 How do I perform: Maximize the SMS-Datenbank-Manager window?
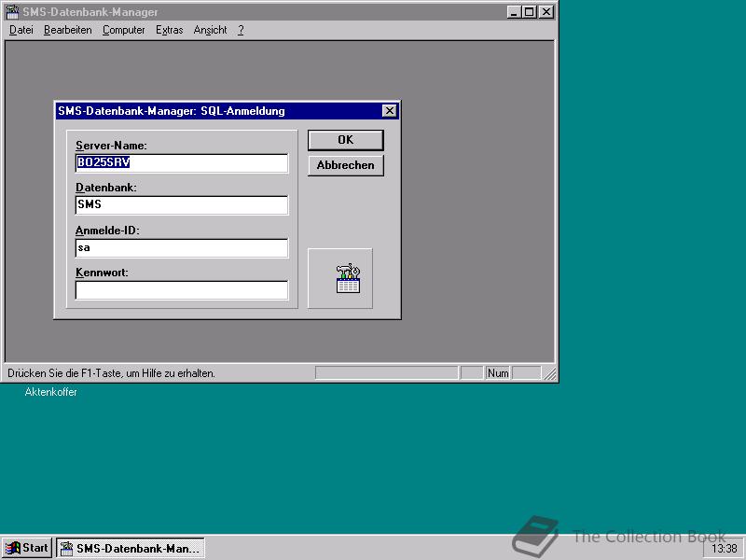tap(529, 12)
